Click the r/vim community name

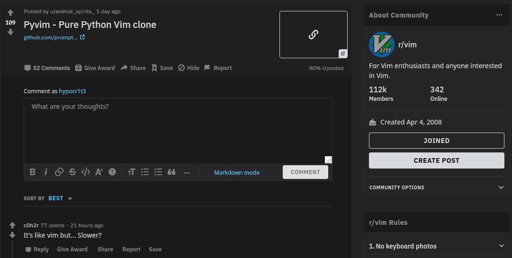tap(407, 44)
